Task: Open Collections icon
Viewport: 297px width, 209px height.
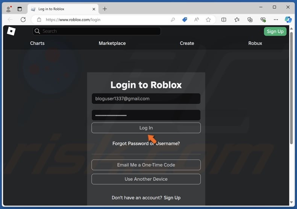Action: [x=250, y=20]
